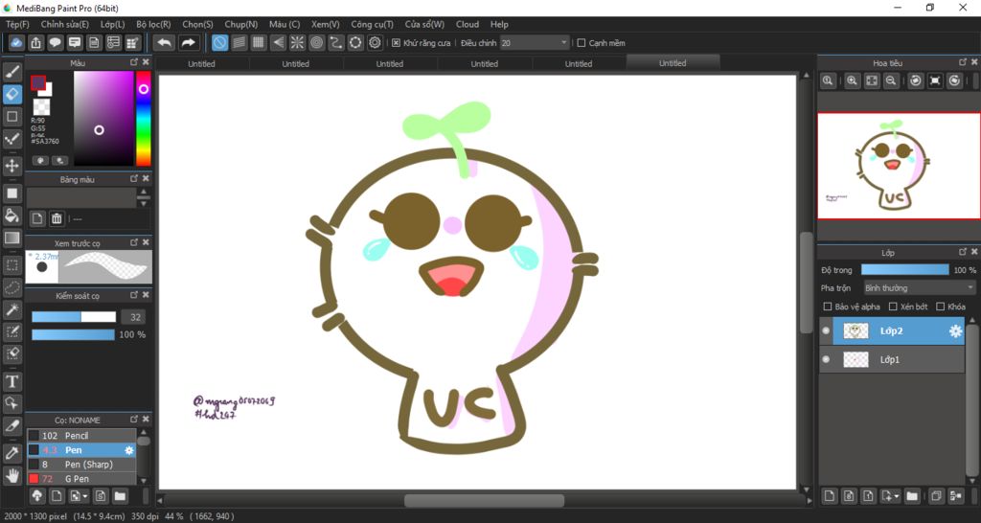981x523 pixels.
Task: Select the Move tool
Action: 11,166
